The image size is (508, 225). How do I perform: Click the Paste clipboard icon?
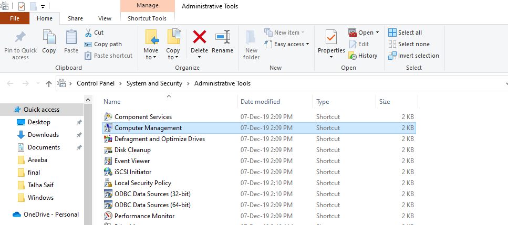71,37
